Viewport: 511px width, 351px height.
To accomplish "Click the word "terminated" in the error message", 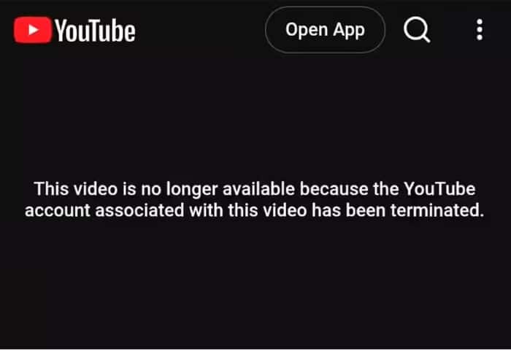I will coord(437,210).
